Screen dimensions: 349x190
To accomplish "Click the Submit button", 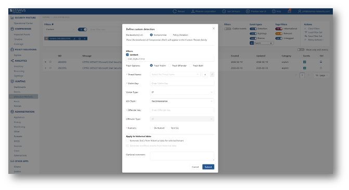I will click(x=208, y=167).
